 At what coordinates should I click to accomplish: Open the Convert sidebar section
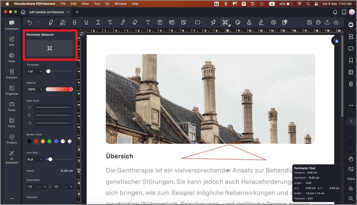click(x=12, y=74)
